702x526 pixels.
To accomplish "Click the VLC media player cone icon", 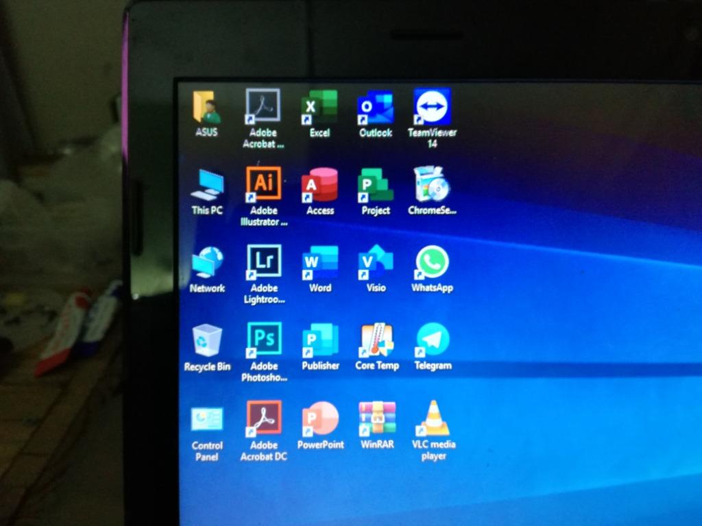I will click(433, 418).
